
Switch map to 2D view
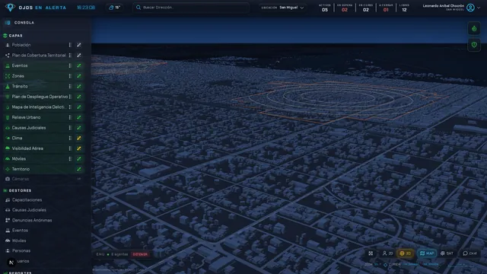[387, 253]
